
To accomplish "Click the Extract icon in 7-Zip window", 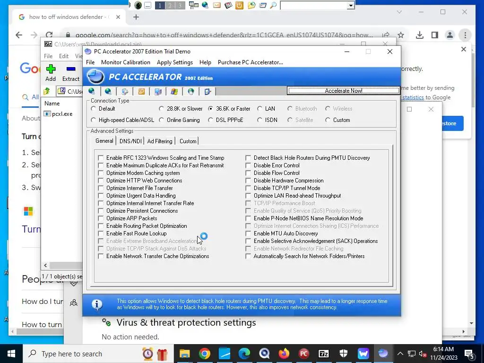I will coord(71,73).
